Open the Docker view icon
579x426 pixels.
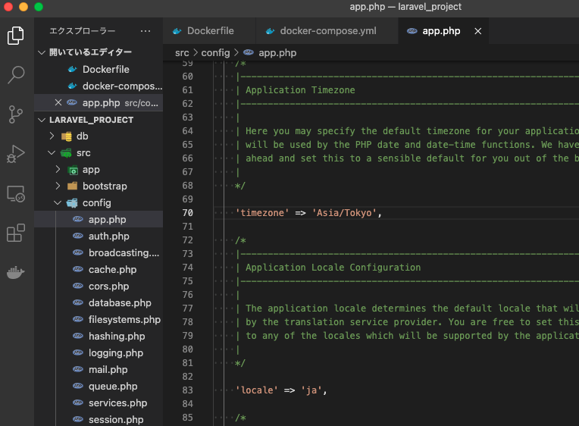pos(16,272)
